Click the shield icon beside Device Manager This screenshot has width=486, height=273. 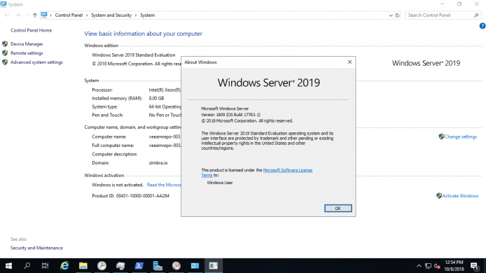[5, 44]
